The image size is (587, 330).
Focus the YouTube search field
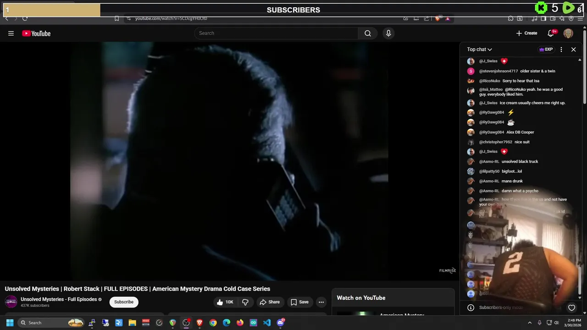click(276, 33)
